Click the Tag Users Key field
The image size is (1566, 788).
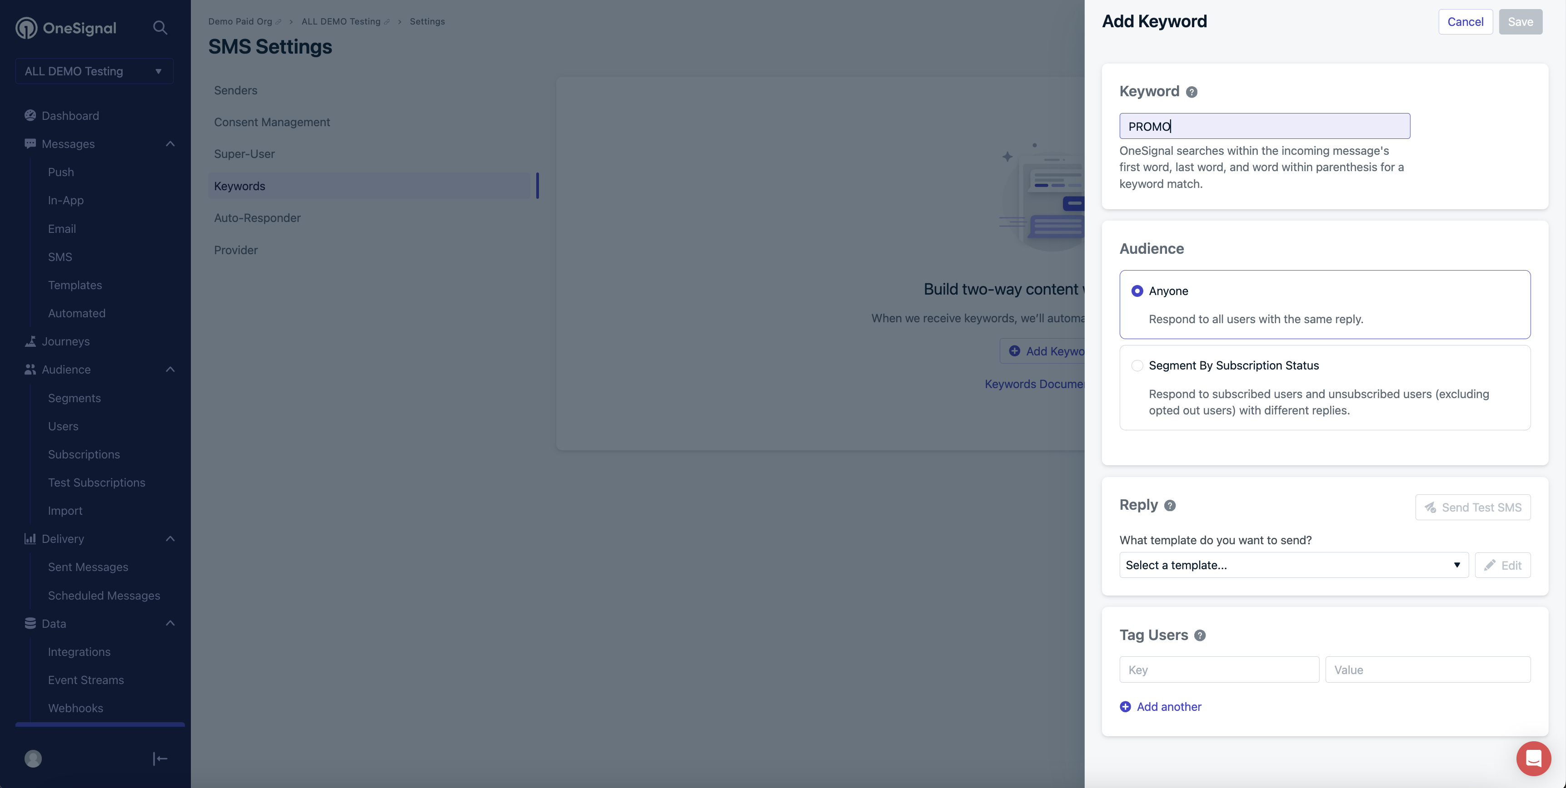coord(1219,670)
